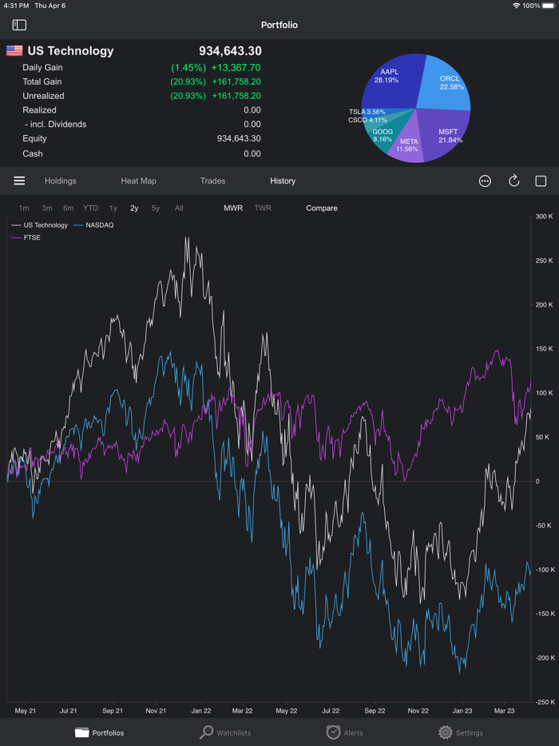Switch to the Holdings view
The image size is (559, 746).
coord(61,181)
